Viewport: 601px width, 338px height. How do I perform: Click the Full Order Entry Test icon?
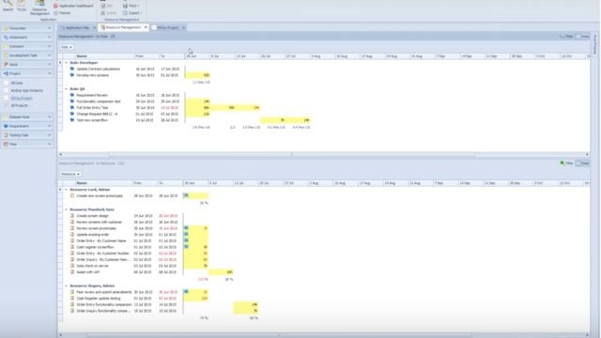click(x=72, y=108)
